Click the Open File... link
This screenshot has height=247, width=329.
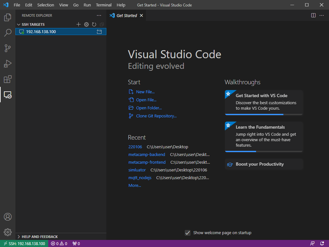tap(146, 100)
